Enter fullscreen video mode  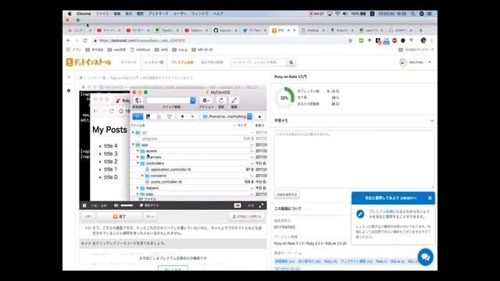pos(261,205)
